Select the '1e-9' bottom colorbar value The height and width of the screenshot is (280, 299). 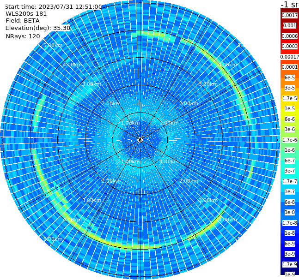click(290, 274)
